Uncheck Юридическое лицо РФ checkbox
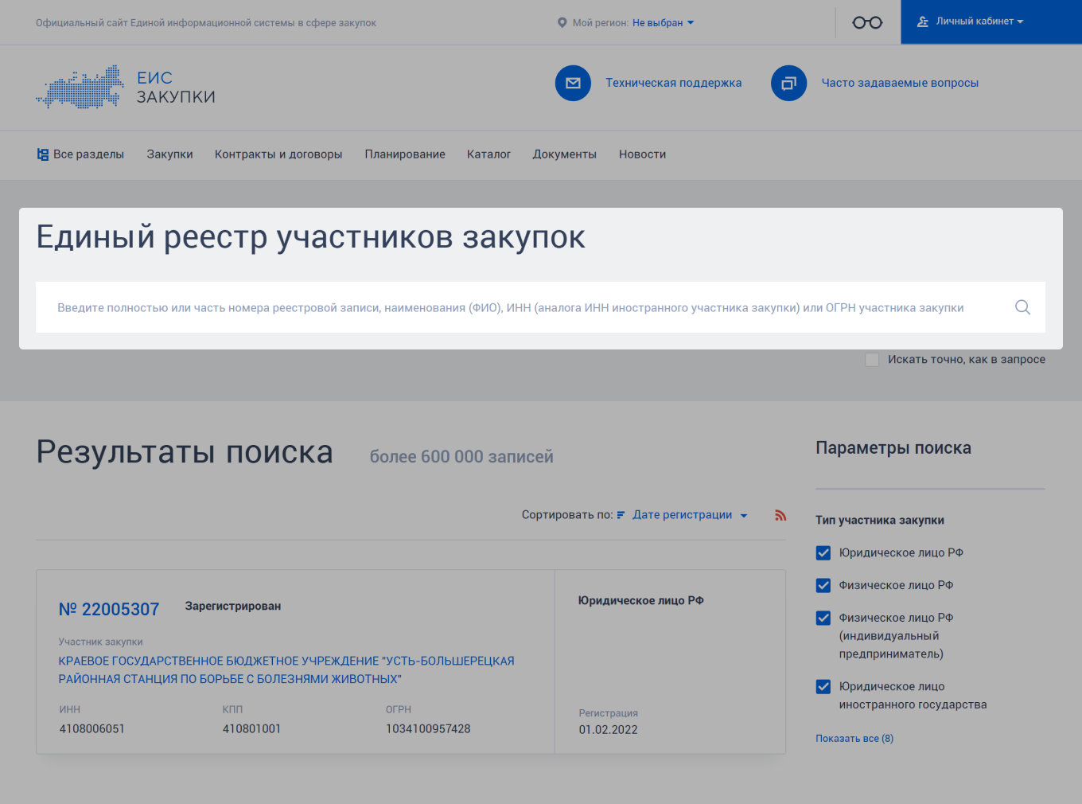Viewport: 1082px width, 804px height. click(x=823, y=553)
